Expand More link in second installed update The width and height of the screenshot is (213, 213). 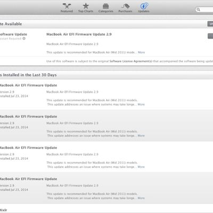141,136
